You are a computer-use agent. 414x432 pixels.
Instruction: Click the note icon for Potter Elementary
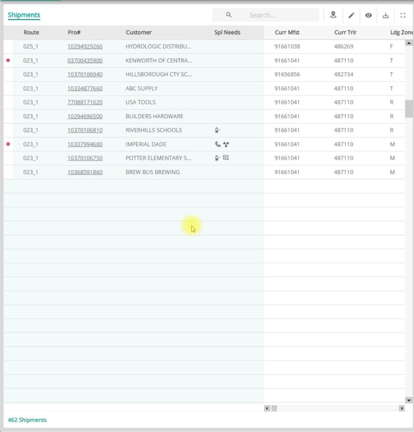226,158
